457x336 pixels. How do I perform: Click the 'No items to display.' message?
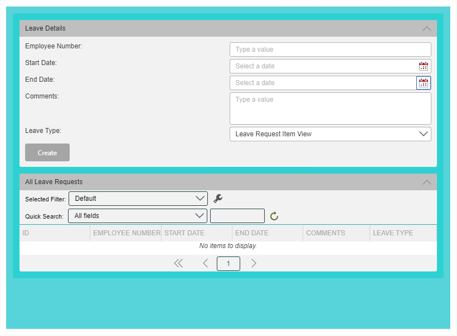click(228, 246)
